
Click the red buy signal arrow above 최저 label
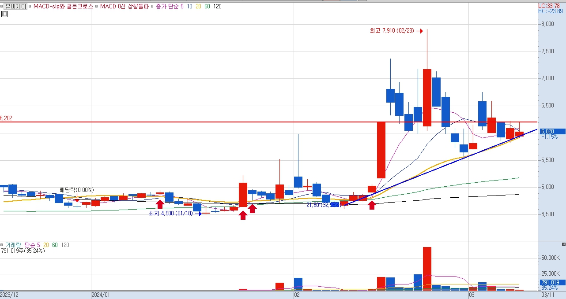pos(160,204)
